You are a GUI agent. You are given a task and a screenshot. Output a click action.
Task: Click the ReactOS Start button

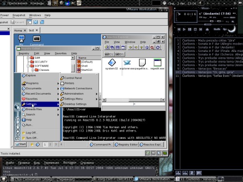[x=21, y=144]
